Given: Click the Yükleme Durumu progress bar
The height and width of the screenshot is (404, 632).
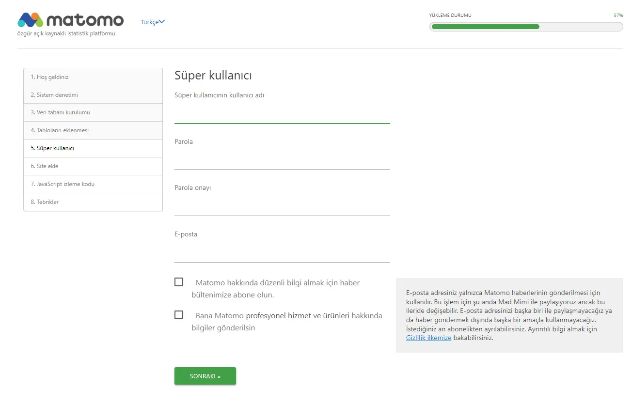Looking at the screenshot, I should click(526, 27).
